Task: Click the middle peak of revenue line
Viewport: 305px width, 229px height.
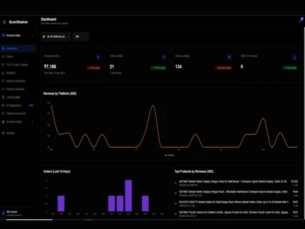Action: 153,106
